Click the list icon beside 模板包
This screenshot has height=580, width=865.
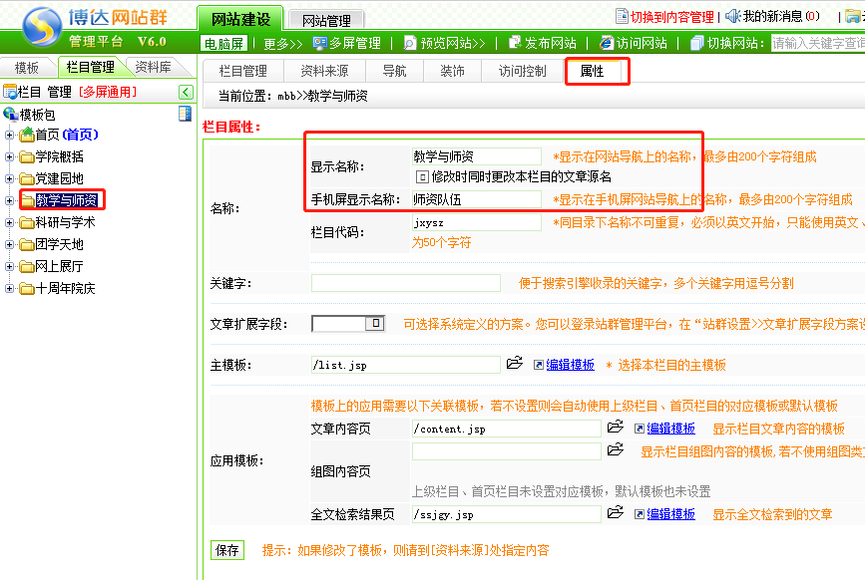pyautogui.click(x=185, y=114)
